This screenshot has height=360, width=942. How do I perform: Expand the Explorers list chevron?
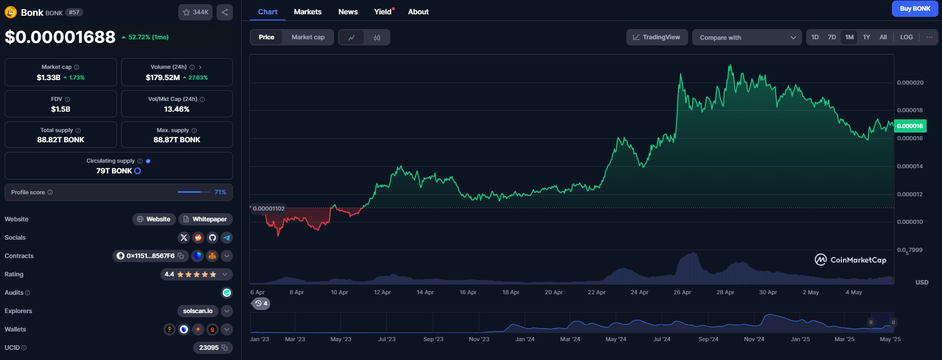pyautogui.click(x=227, y=311)
